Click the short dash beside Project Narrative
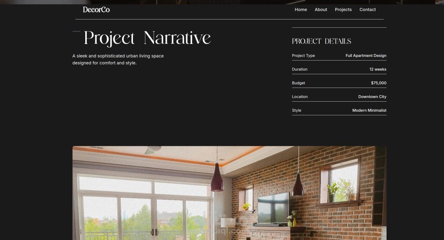This screenshot has height=240, width=444. [76, 31]
